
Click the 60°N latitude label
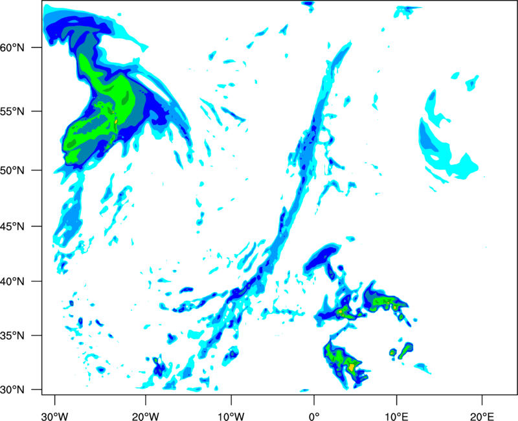12,48
